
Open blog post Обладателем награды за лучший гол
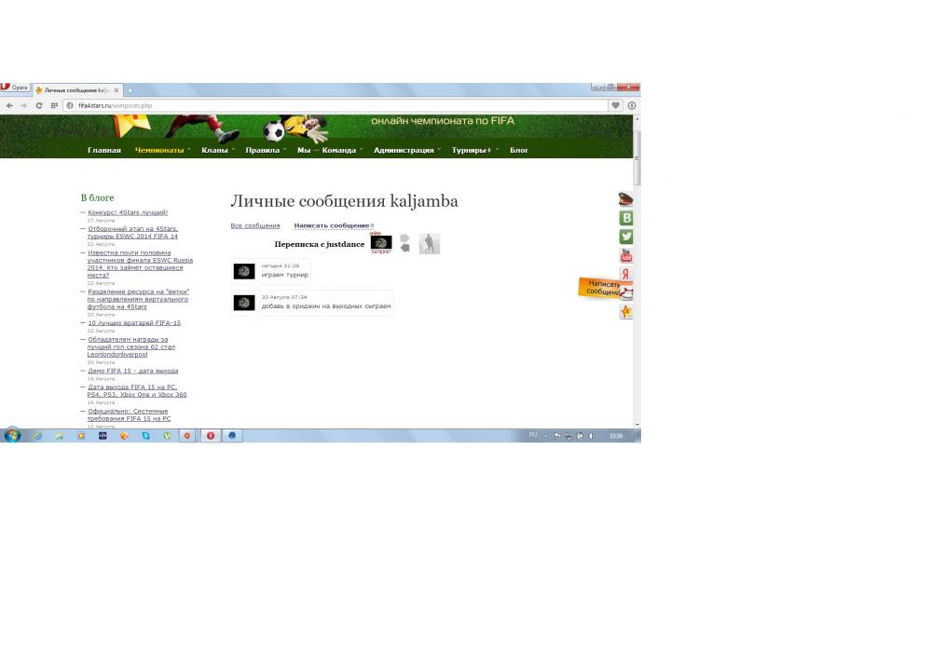coord(130,346)
